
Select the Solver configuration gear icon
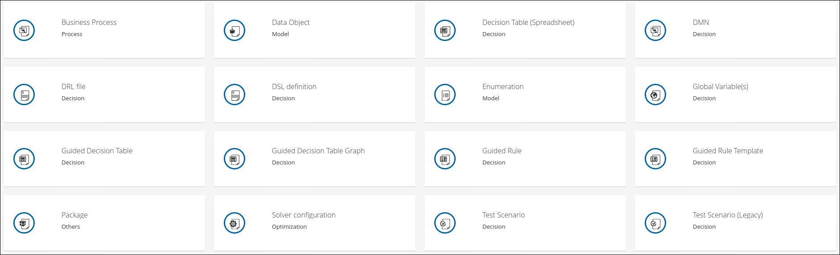(235, 223)
